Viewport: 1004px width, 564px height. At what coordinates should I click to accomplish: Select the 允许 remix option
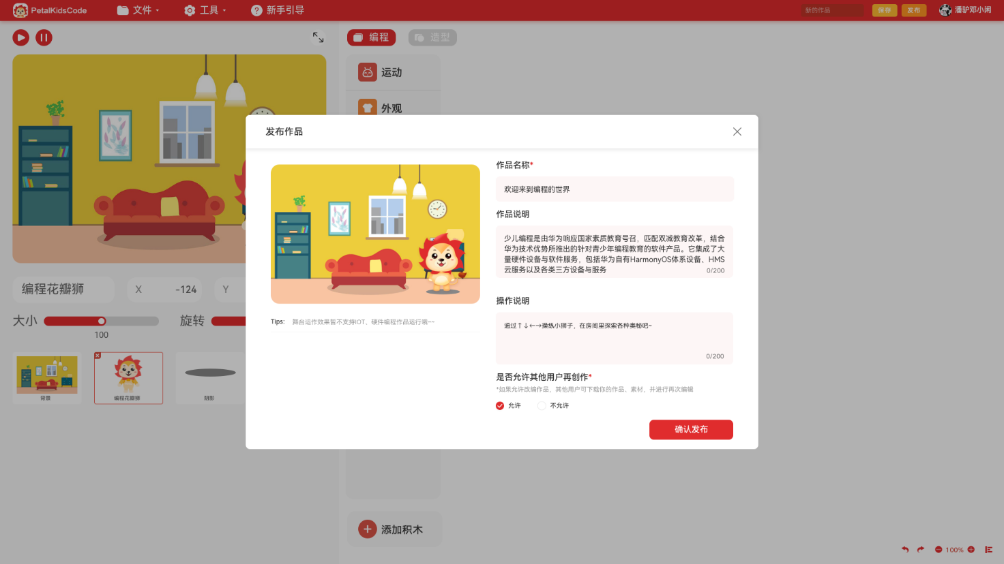point(499,405)
